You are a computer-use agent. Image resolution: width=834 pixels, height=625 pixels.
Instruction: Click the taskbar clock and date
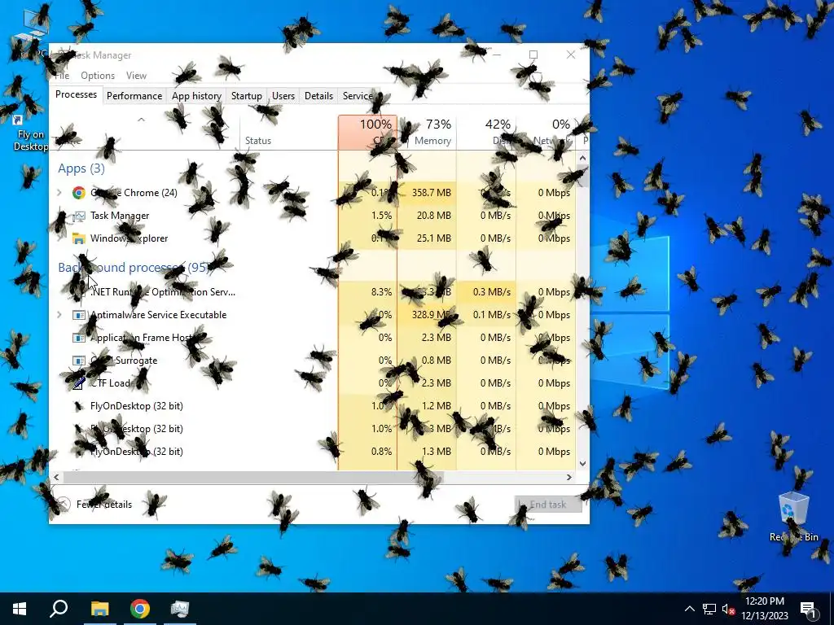click(x=764, y=609)
